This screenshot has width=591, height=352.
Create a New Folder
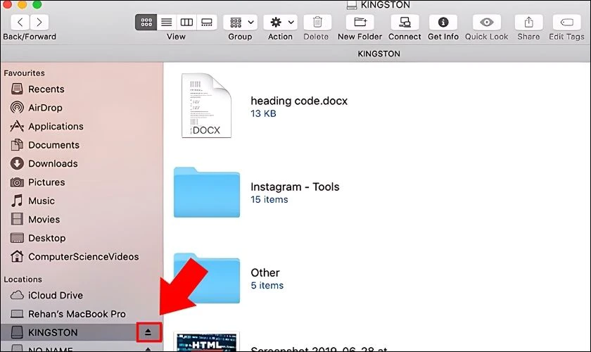point(360,23)
